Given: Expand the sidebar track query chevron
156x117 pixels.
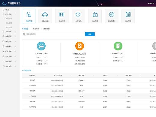Looking at the screenshot, I should click(16, 56).
